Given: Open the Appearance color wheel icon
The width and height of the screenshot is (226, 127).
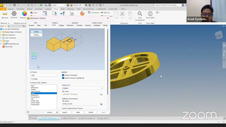Looking at the screenshot, I should [24, 13].
